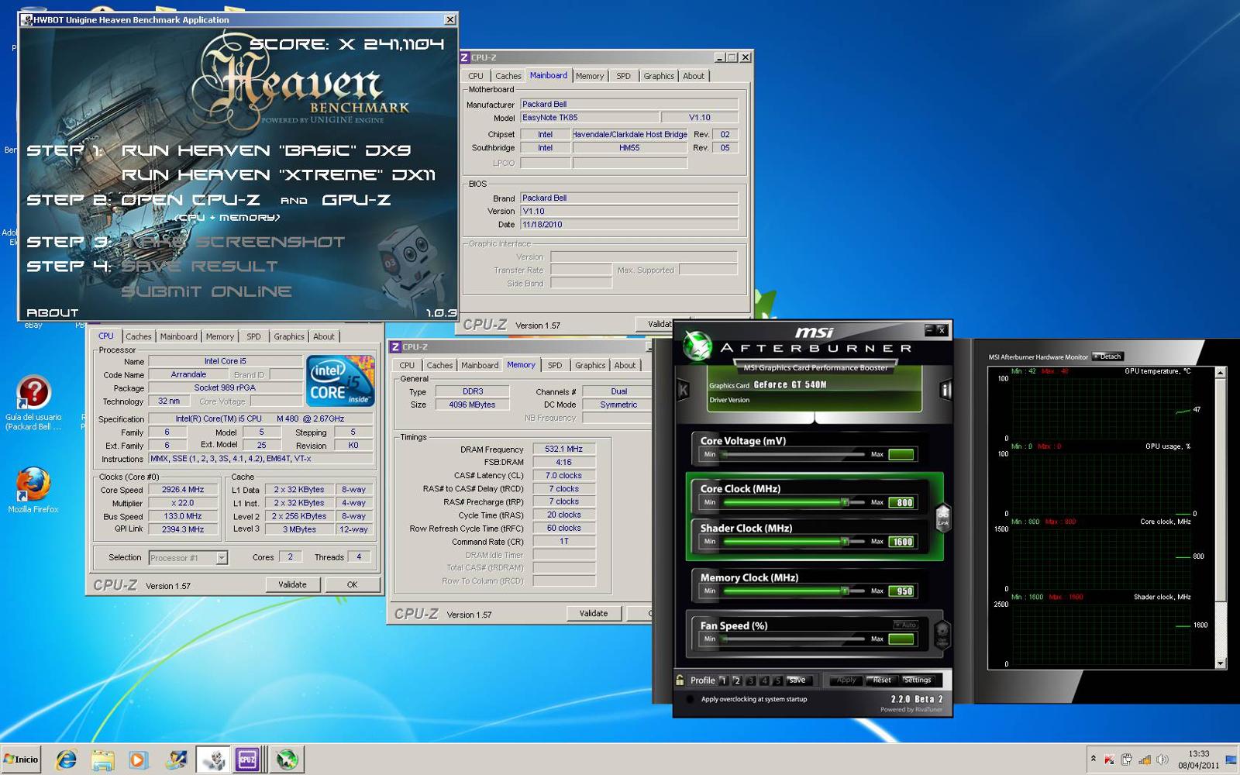The image size is (1240, 775).
Task: Select Afterburner profile slot 5
Action: [778, 680]
